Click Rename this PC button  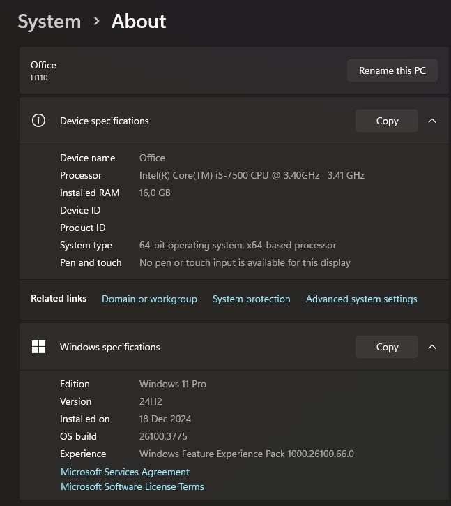pos(392,70)
